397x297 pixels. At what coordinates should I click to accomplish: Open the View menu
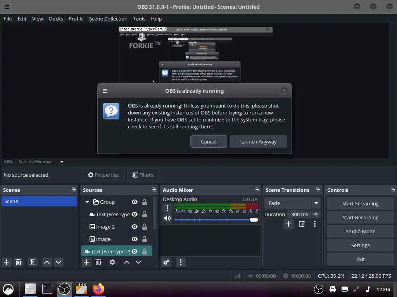[x=38, y=19]
